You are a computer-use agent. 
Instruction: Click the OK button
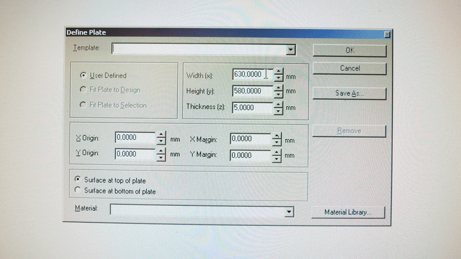click(x=349, y=51)
